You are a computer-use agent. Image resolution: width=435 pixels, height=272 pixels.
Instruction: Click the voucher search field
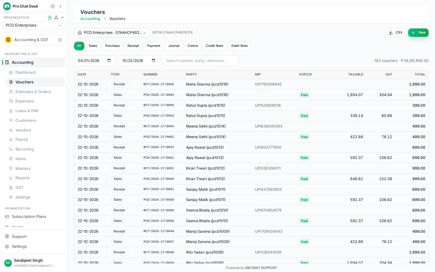coord(201,61)
